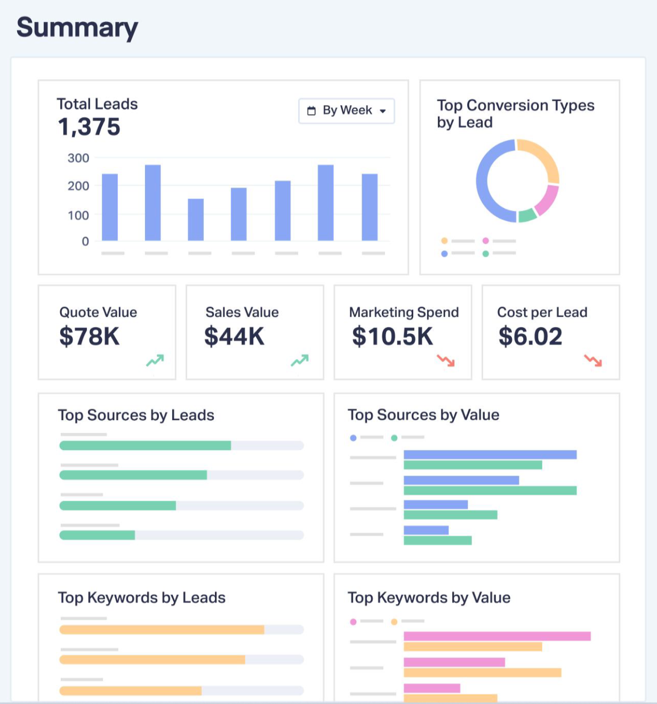
Task: Click the top green bar in Top Sources by Leads
Action: coord(145,445)
